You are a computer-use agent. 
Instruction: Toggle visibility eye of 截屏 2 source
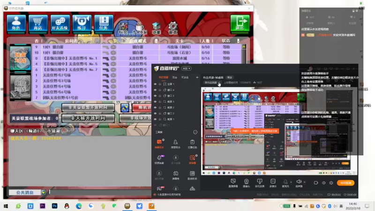click(155, 107)
